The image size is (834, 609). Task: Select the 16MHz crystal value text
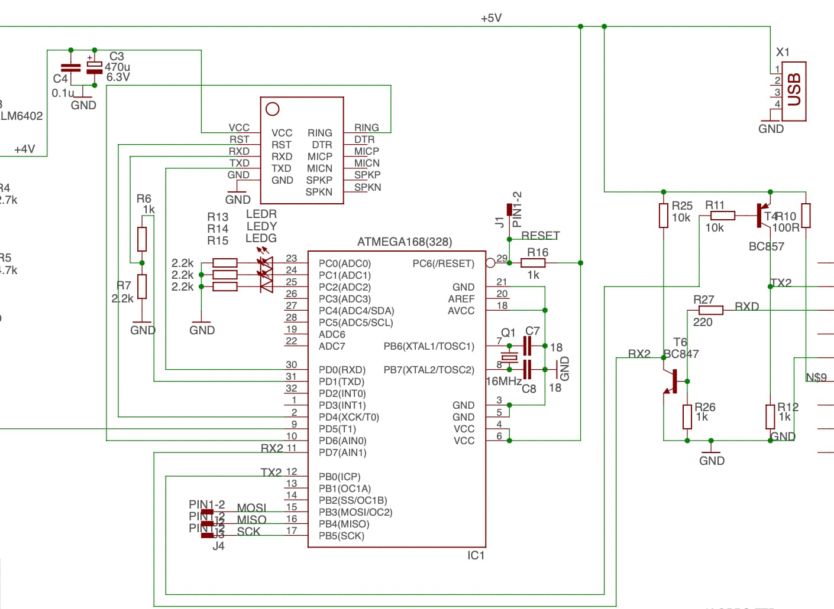503,381
